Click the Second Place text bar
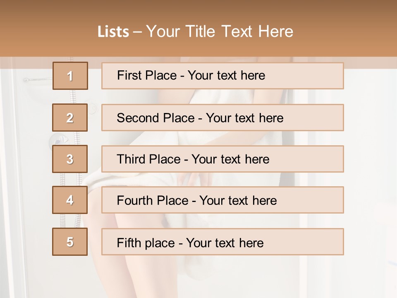The width and height of the screenshot is (397, 298). [x=222, y=118]
